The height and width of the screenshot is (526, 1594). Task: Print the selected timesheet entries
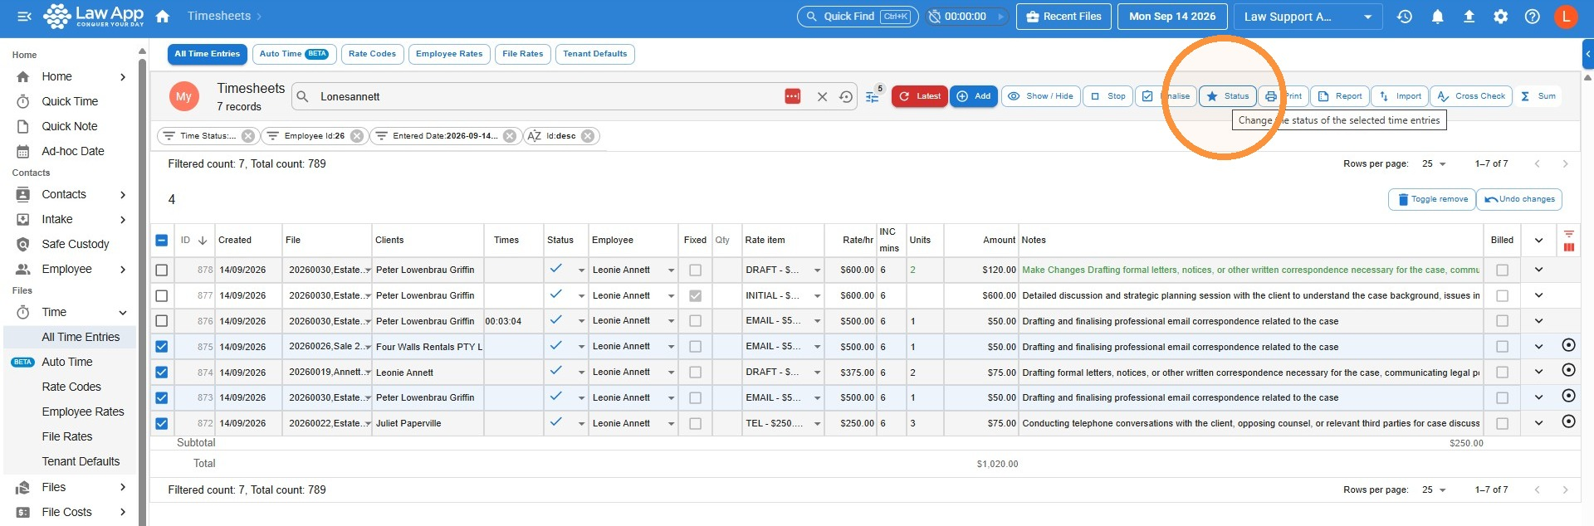[x=1284, y=96]
